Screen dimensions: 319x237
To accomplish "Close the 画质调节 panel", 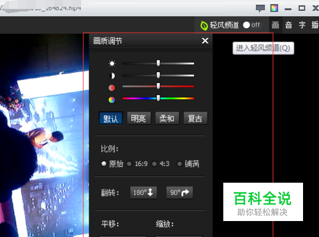I will 205,40.
